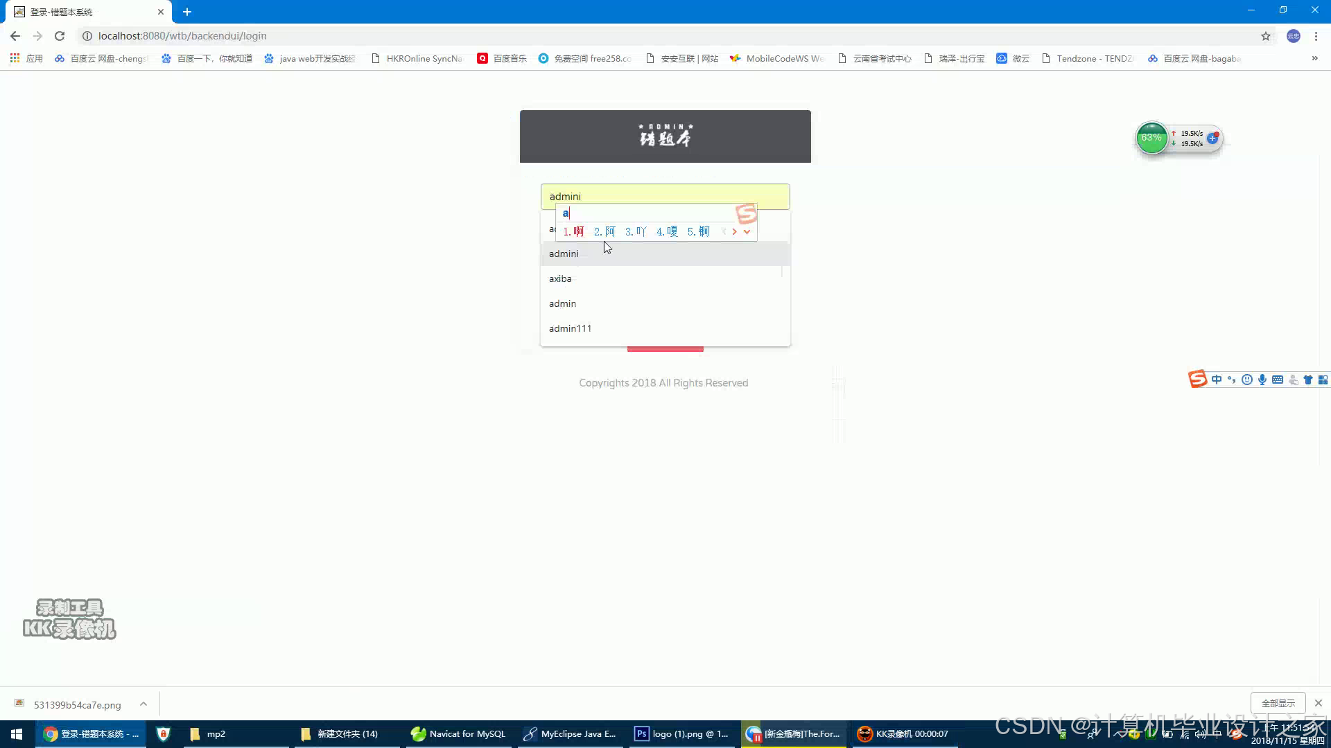Open Sogou toolbox grid icon
Viewport: 1331px width, 748px height.
tap(1323, 380)
